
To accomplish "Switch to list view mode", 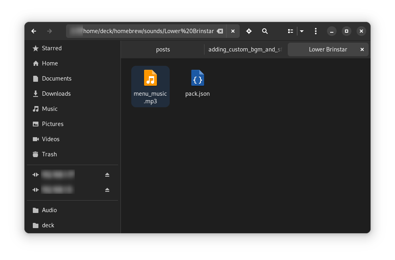I will click(291, 31).
